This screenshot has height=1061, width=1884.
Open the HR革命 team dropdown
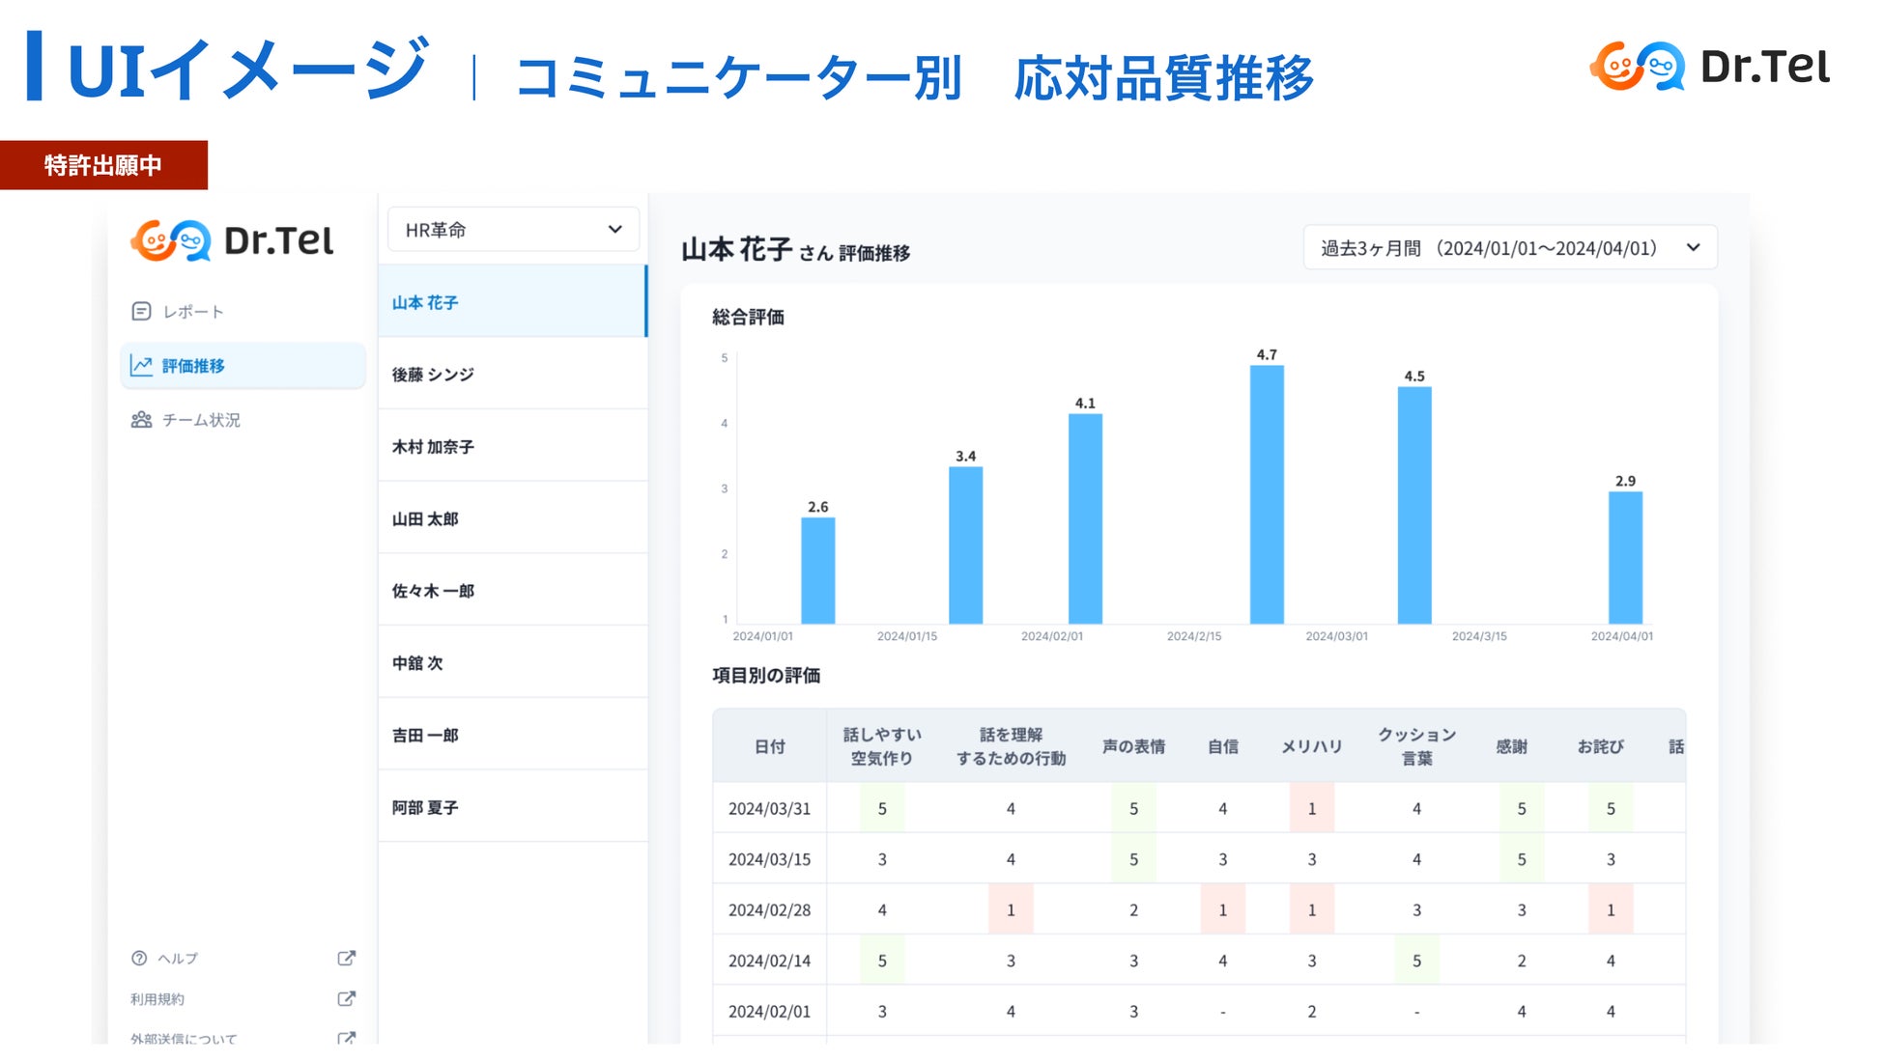point(513,230)
